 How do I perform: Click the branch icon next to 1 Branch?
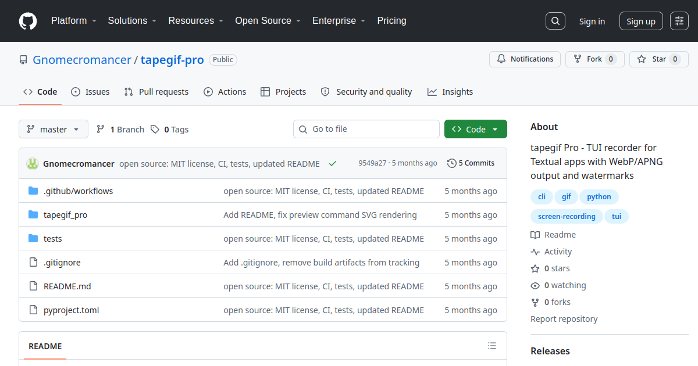(x=101, y=130)
